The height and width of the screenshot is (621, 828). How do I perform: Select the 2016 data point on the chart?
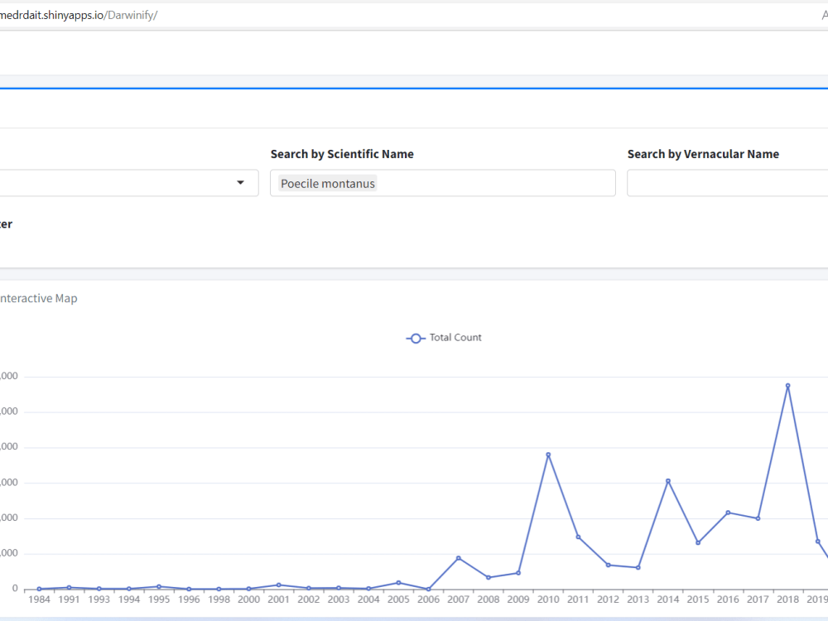coord(727,513)
